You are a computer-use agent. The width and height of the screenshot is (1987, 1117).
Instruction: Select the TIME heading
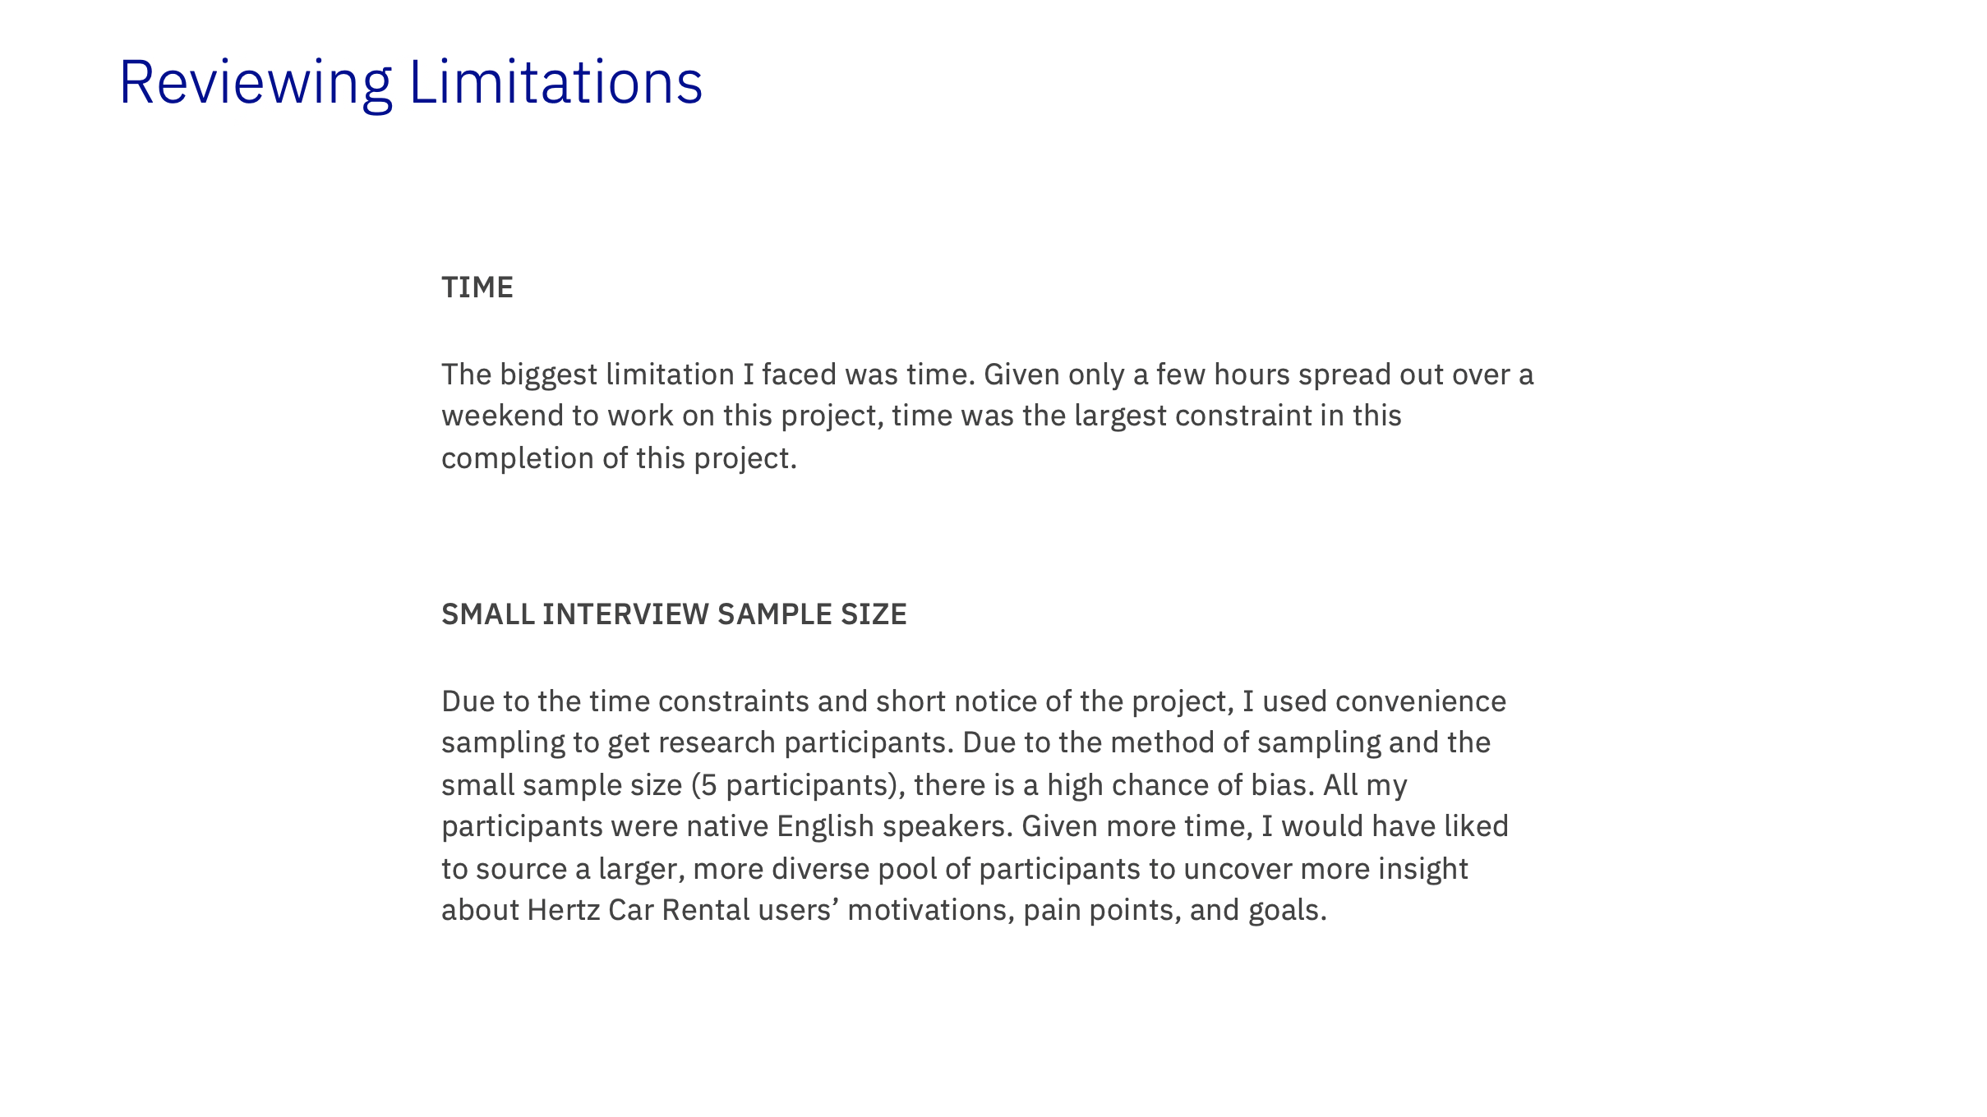click(477, 287)
